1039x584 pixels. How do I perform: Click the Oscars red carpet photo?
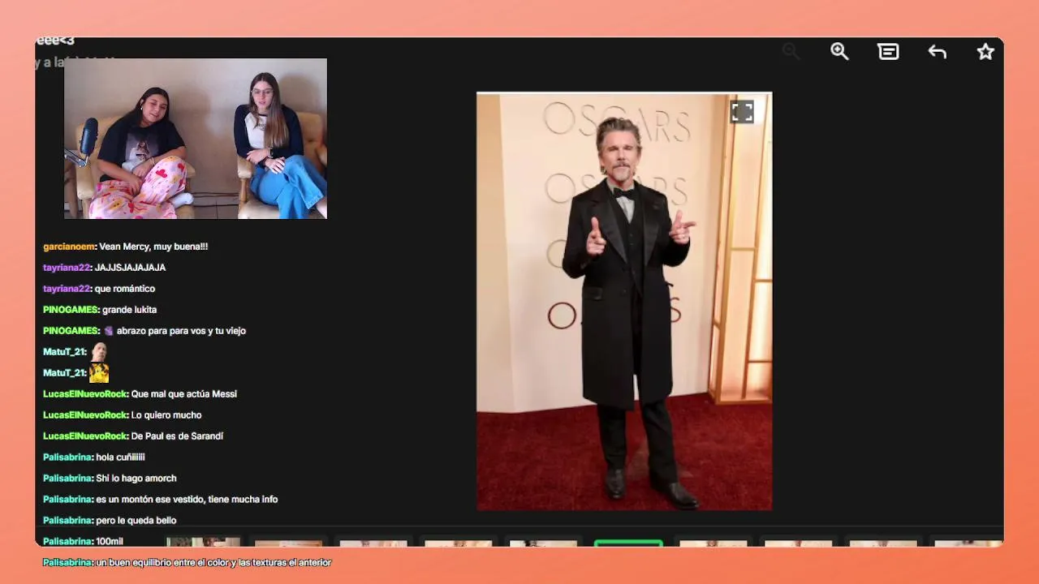tap(624, 302)
